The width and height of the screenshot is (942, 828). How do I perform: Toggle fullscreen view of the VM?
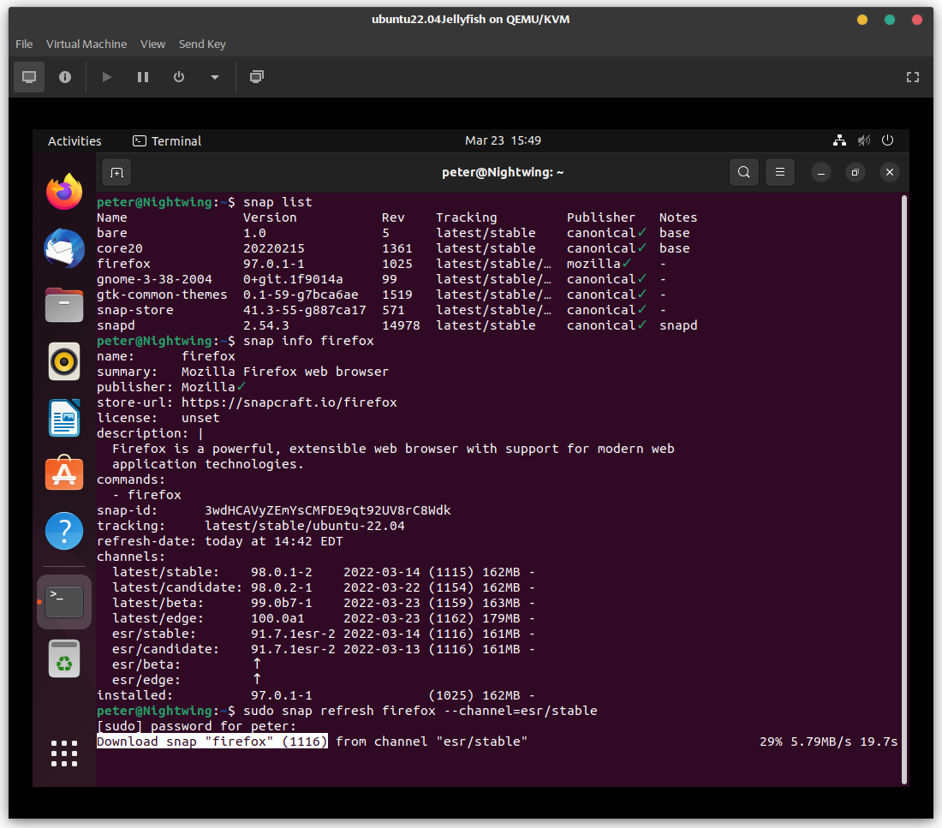(x=912, y=77)
